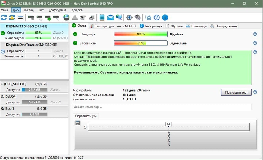Click the 611 днів estimated lifetime value

tap(129, 95)
